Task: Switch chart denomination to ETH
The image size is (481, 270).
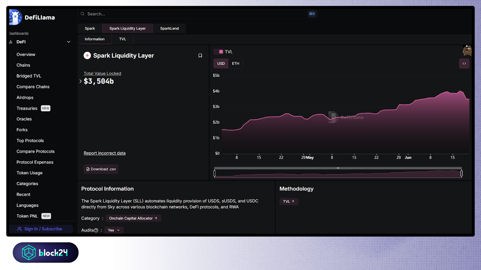Action: pyautogui.click(x=236, y=64)
